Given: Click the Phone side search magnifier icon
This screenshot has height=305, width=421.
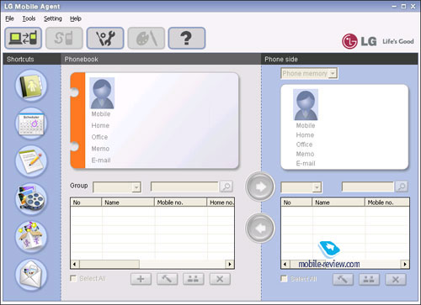Looking at the screenshot, I should tap(402, 187).
